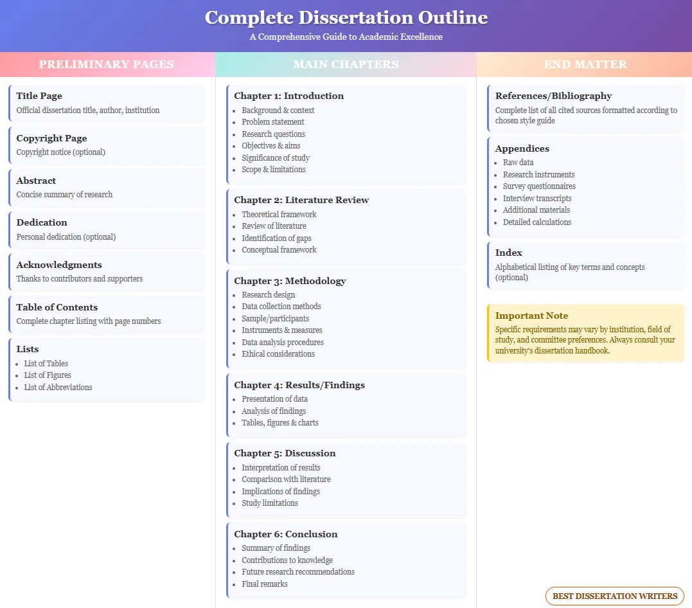Screen dimensions: 692x608
Task: Select the Chapter 5: Discussion heading
Action: 285,453
